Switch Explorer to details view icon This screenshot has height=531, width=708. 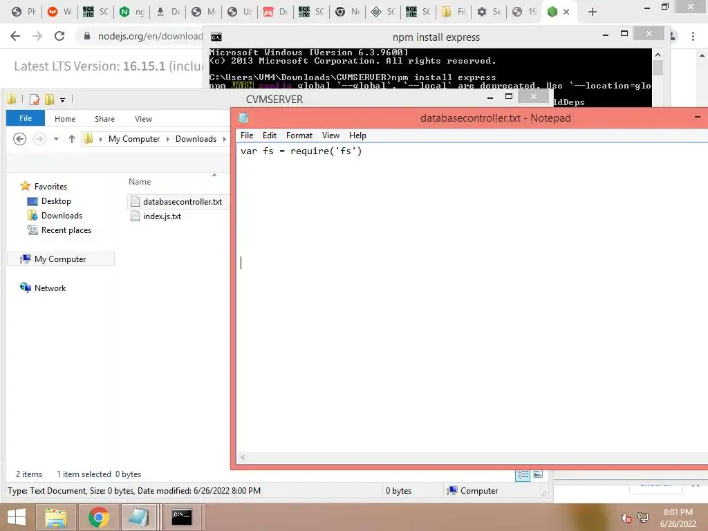pos(523,474)
